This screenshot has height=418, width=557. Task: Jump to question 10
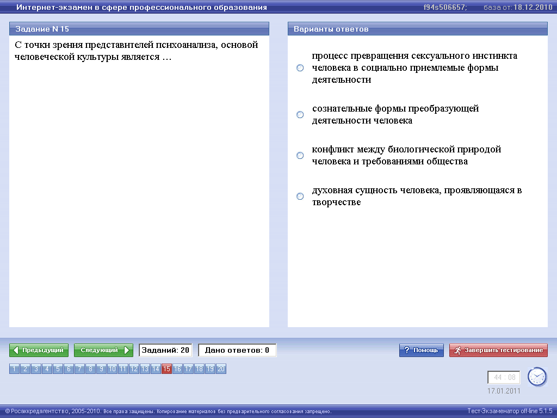click(112, 369)
